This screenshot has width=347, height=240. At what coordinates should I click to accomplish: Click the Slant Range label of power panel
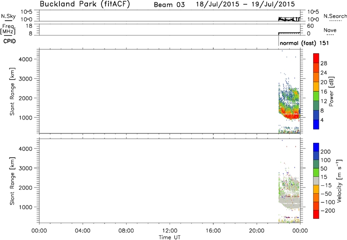[x=12, y=91]
